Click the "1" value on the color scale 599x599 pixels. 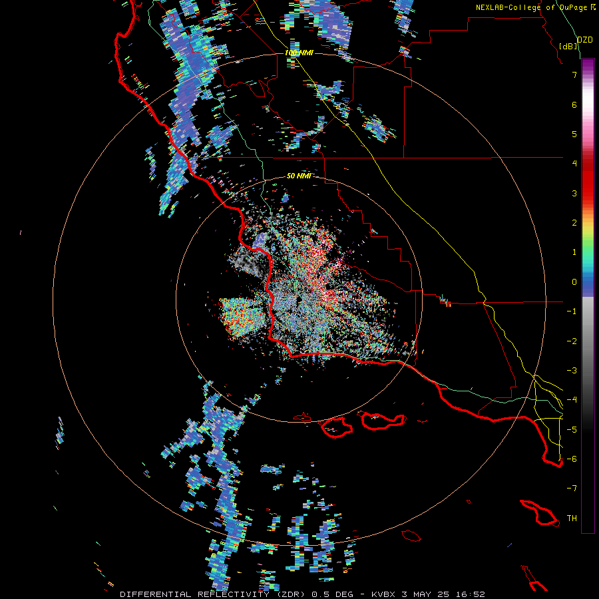click(x=574, y=252)
